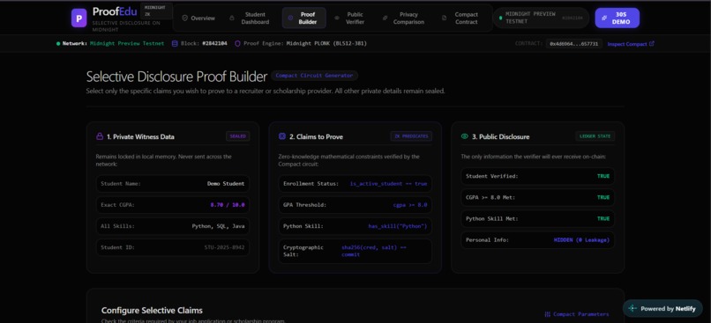Click the CGPA >= 8.0 Met row
The height and width of the screenshot is (323, 711).
click(x=538, y=197)
